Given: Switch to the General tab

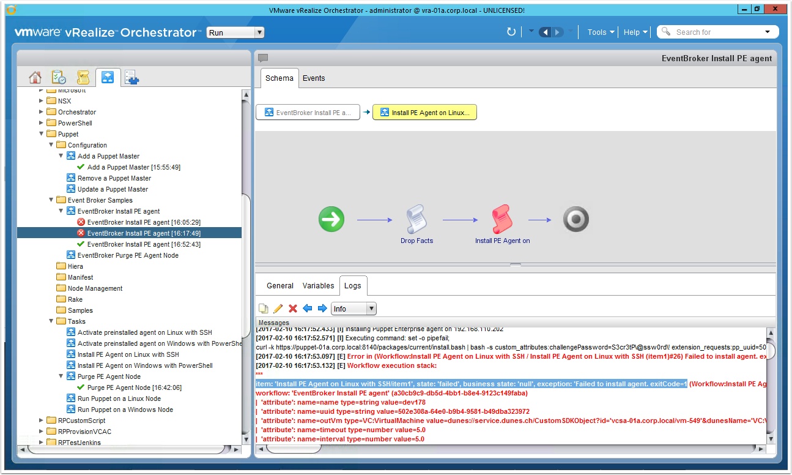Looking at the screenshot, I should pos(280,285).
